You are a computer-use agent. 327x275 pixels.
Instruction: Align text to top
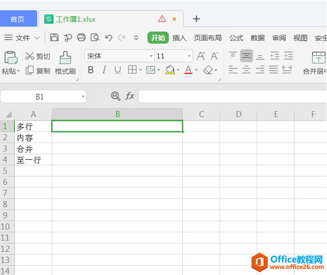(233, 56)
